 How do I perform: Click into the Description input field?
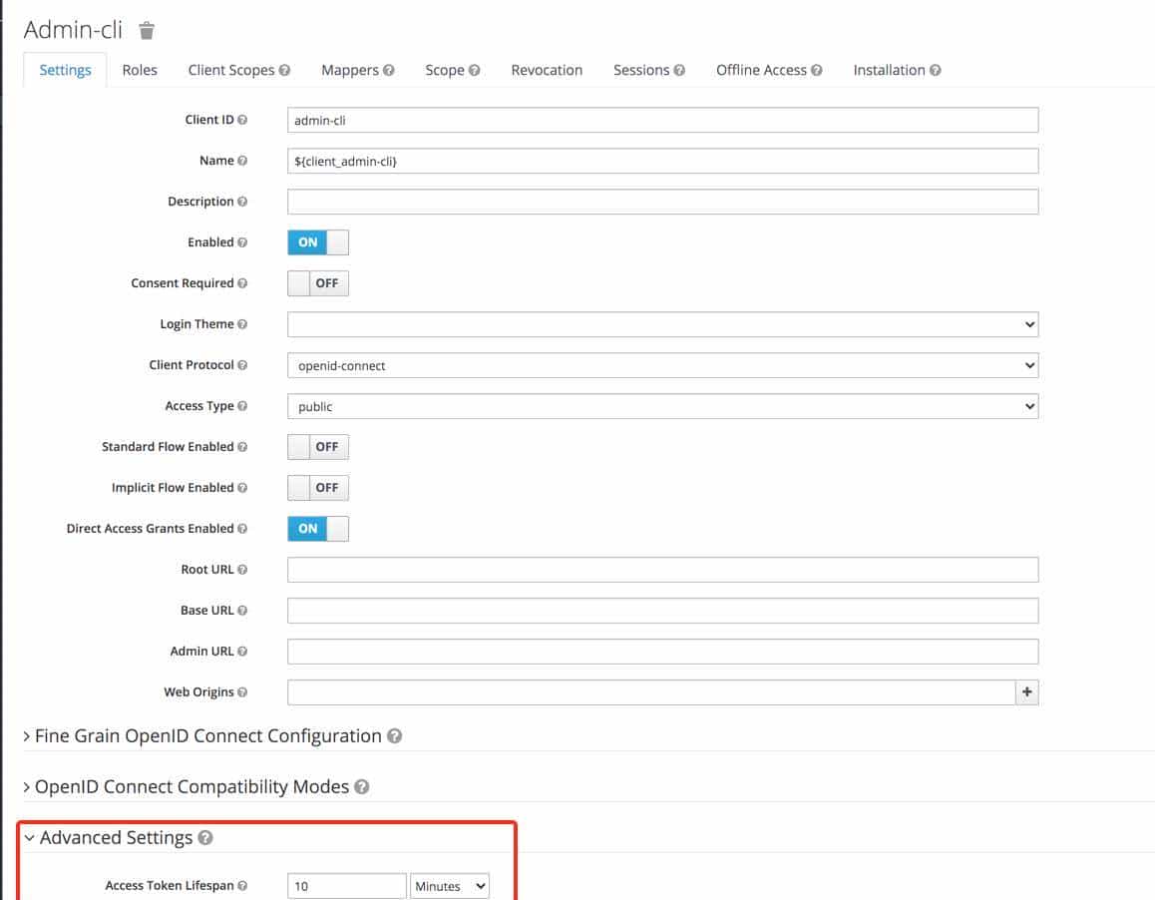tap(662, 202)
